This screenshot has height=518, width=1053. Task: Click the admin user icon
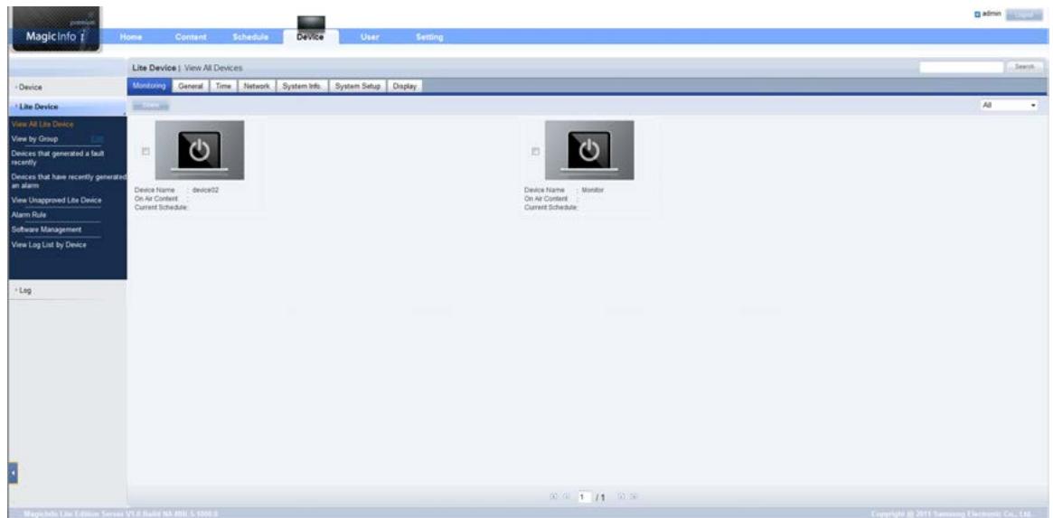tap(978, 14)
